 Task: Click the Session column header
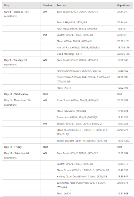click(x=47, y=6)
